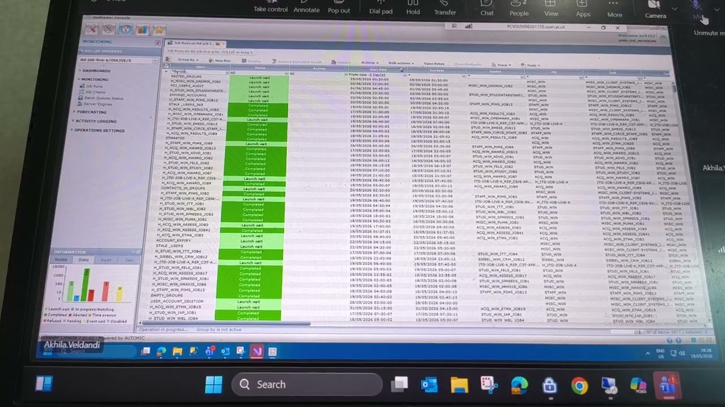Click the signal strength icon on the connection bar
This screenshot has height=407, width=725.
coord(468,26)
